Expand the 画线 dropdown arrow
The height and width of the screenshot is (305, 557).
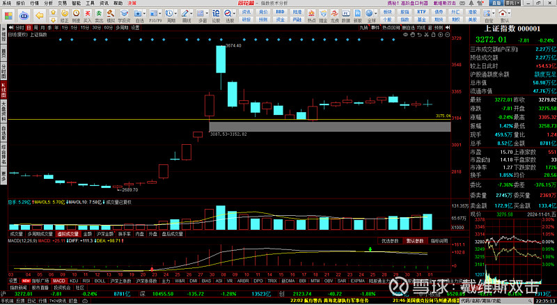click(x=191, y=13)
